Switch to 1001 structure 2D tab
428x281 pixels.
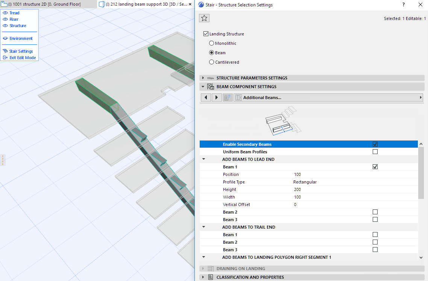[x=44, y=5]
